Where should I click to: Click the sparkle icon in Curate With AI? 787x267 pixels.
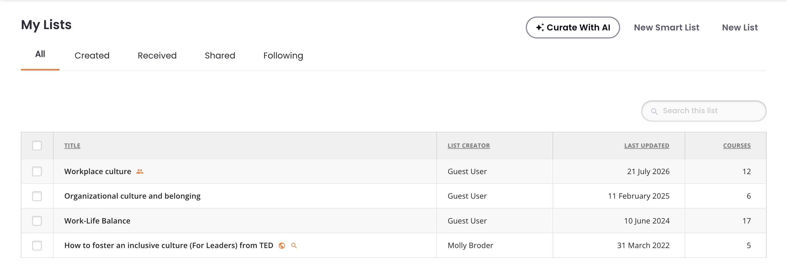[x=540, y=28]
